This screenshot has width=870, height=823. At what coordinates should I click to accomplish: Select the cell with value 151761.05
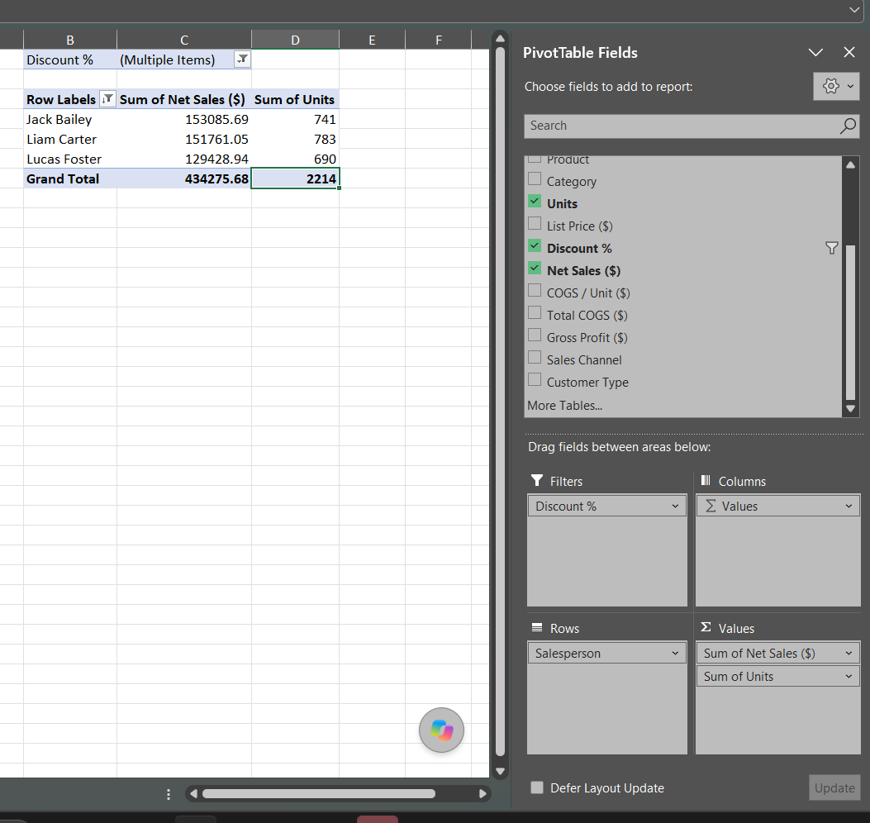184,140
